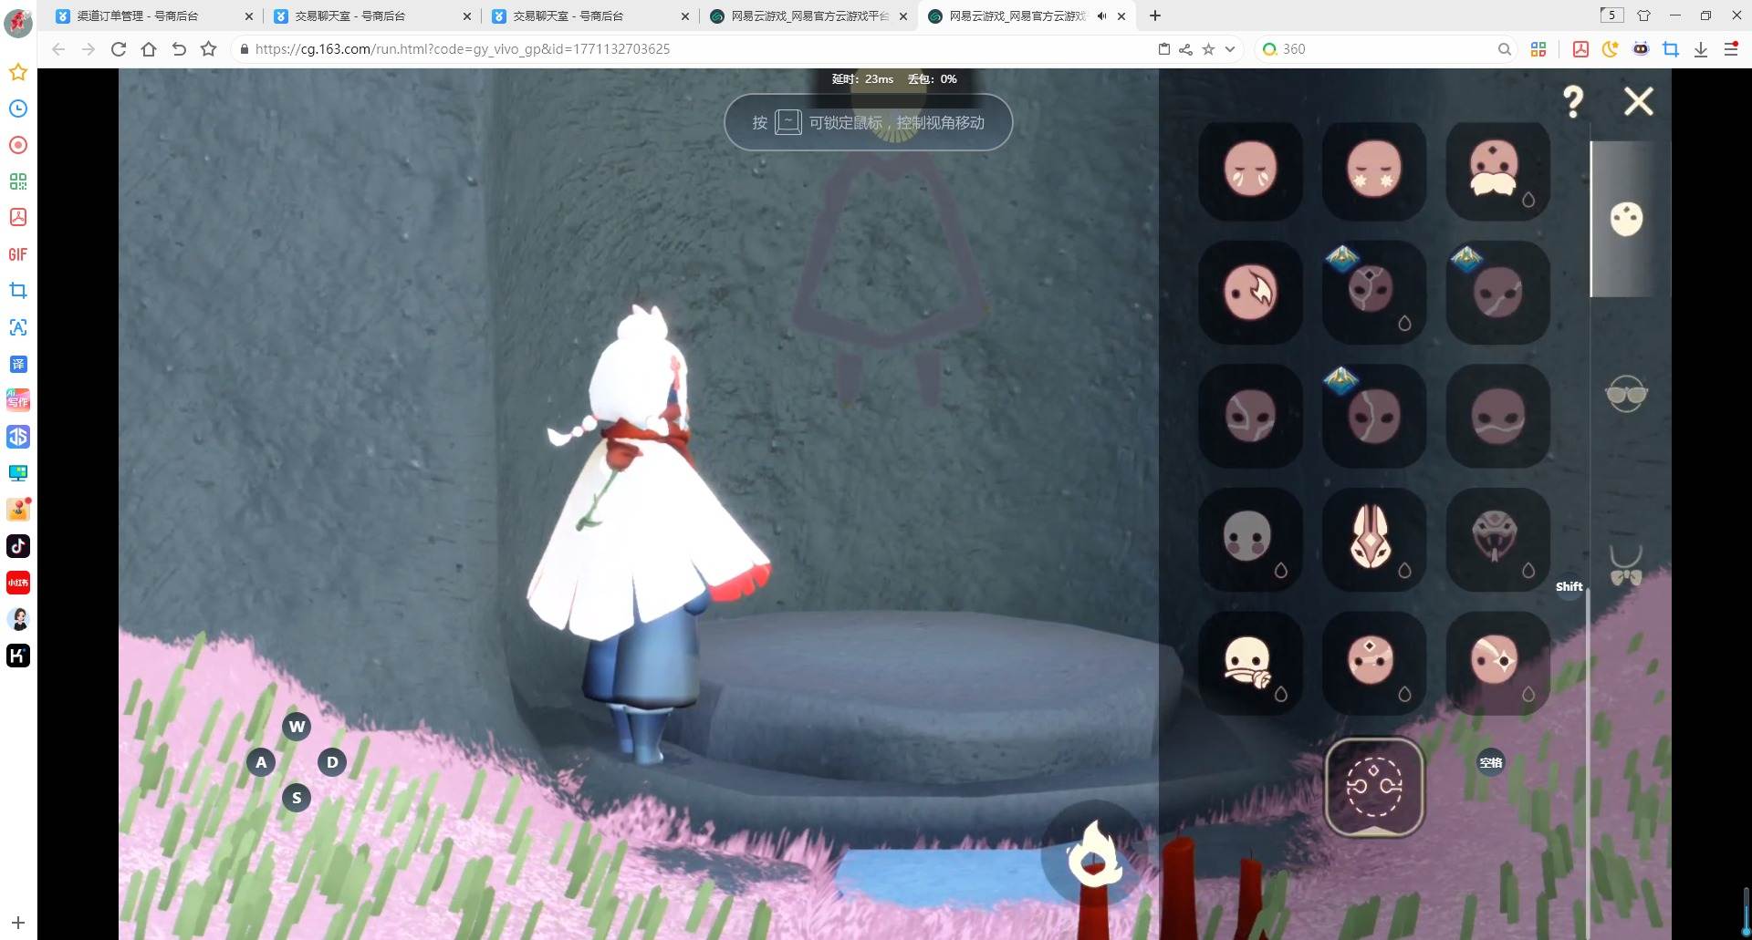Open sidebar QR code grid tool
1752x940 pixels.
click(18, 181)
